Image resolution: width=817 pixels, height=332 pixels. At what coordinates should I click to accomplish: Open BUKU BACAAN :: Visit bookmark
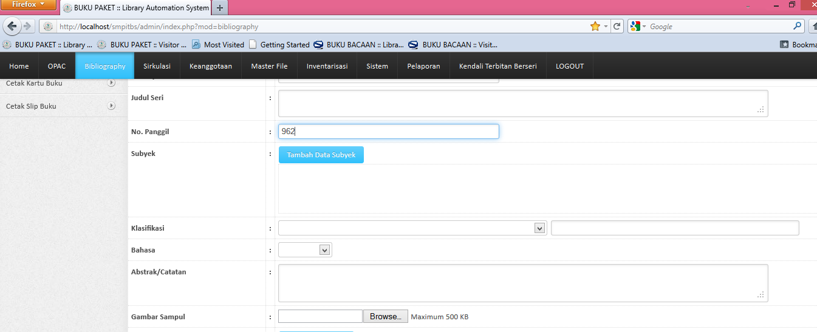[x=453, y=44]
